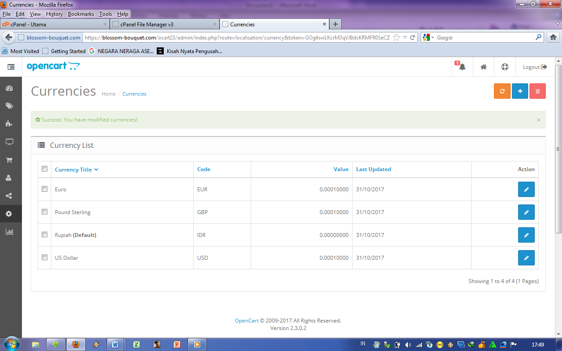Edit the Euro currency with pencil button
Image resolution: width=562 pixels, height=351 pixels.
[x=526, y=190]
